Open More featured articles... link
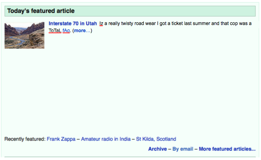Screen dimensions: 261x160 point(227,149)
